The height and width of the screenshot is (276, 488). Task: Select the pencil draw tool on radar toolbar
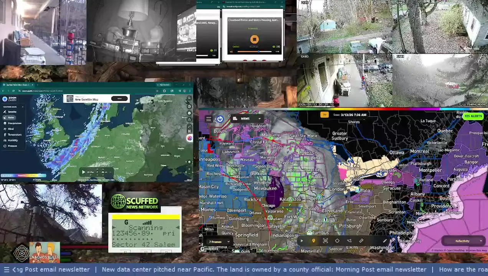[x=385, y=241]
